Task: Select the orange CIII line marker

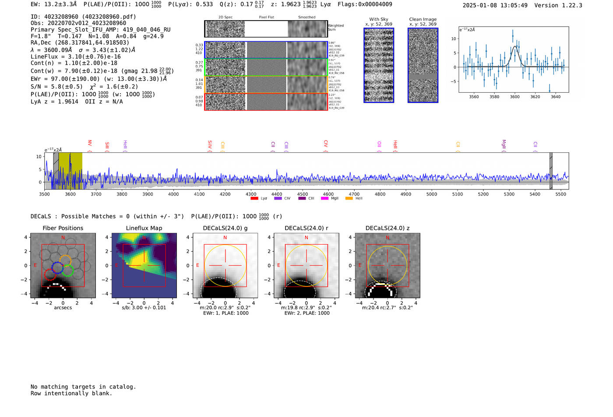Action: coord(222,147)
